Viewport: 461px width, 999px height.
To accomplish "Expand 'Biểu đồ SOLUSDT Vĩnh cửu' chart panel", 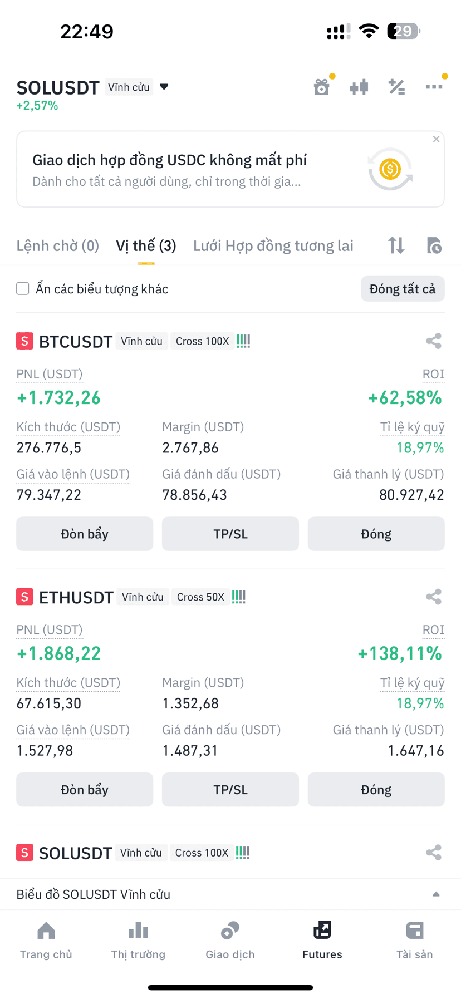I will coord(230,894).
